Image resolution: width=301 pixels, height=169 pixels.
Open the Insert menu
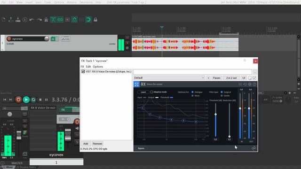click(29, 2)
